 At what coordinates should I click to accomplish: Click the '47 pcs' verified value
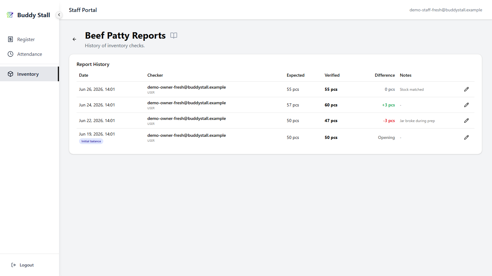pyautogui.click(x=331, y=121)
